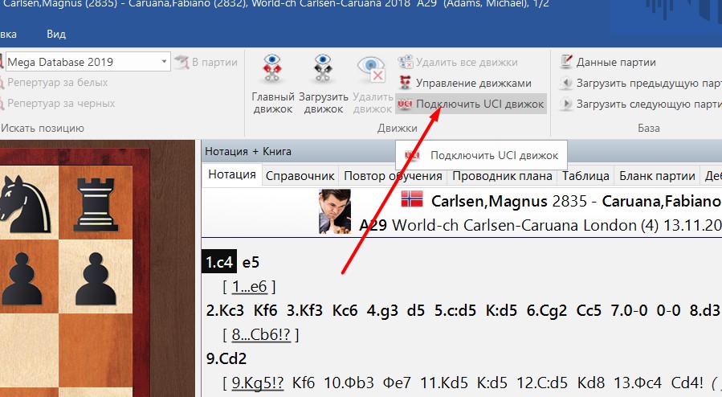722x397 pixels.
Task: Select Репертуар за черных option
Action: coord(60,104)
